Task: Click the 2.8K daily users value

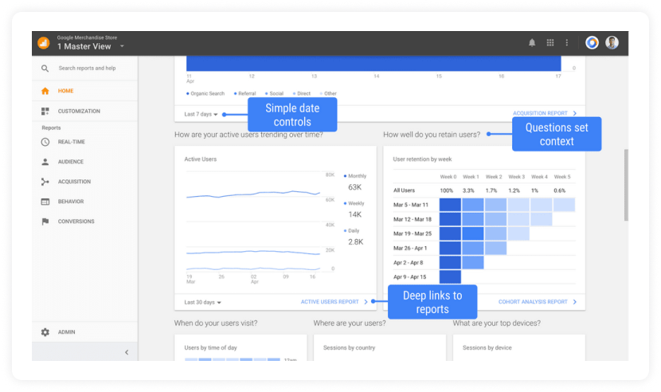Action: (356, 241)
